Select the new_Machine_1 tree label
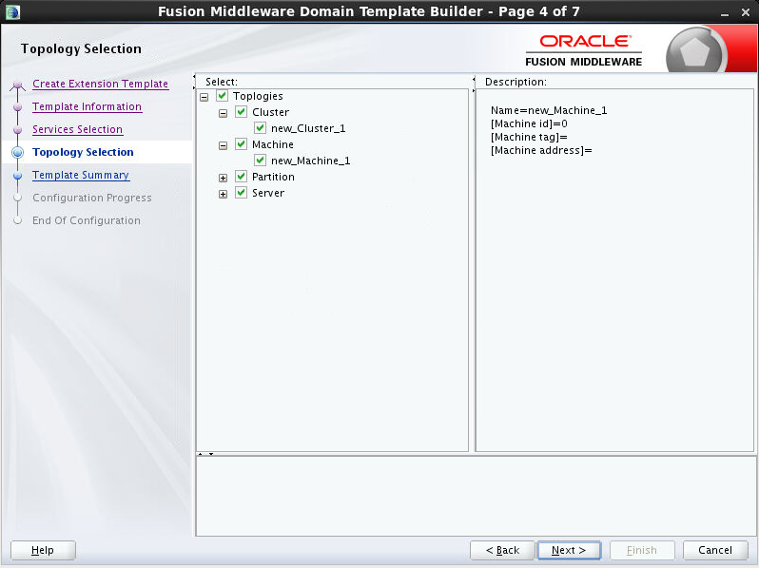Viewport: 759px width, 568px height. 311,161
